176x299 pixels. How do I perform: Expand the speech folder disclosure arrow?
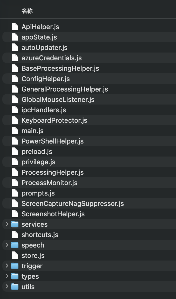[x=7, y=245]
